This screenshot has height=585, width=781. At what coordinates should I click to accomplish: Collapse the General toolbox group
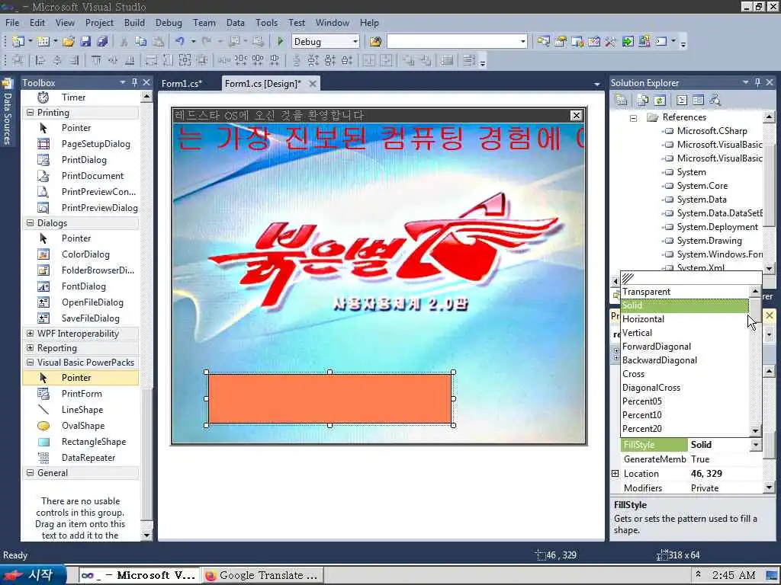click(x=30, y=472)
